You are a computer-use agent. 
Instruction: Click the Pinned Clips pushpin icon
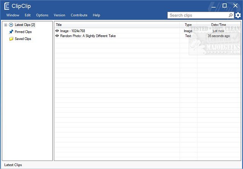11,32
